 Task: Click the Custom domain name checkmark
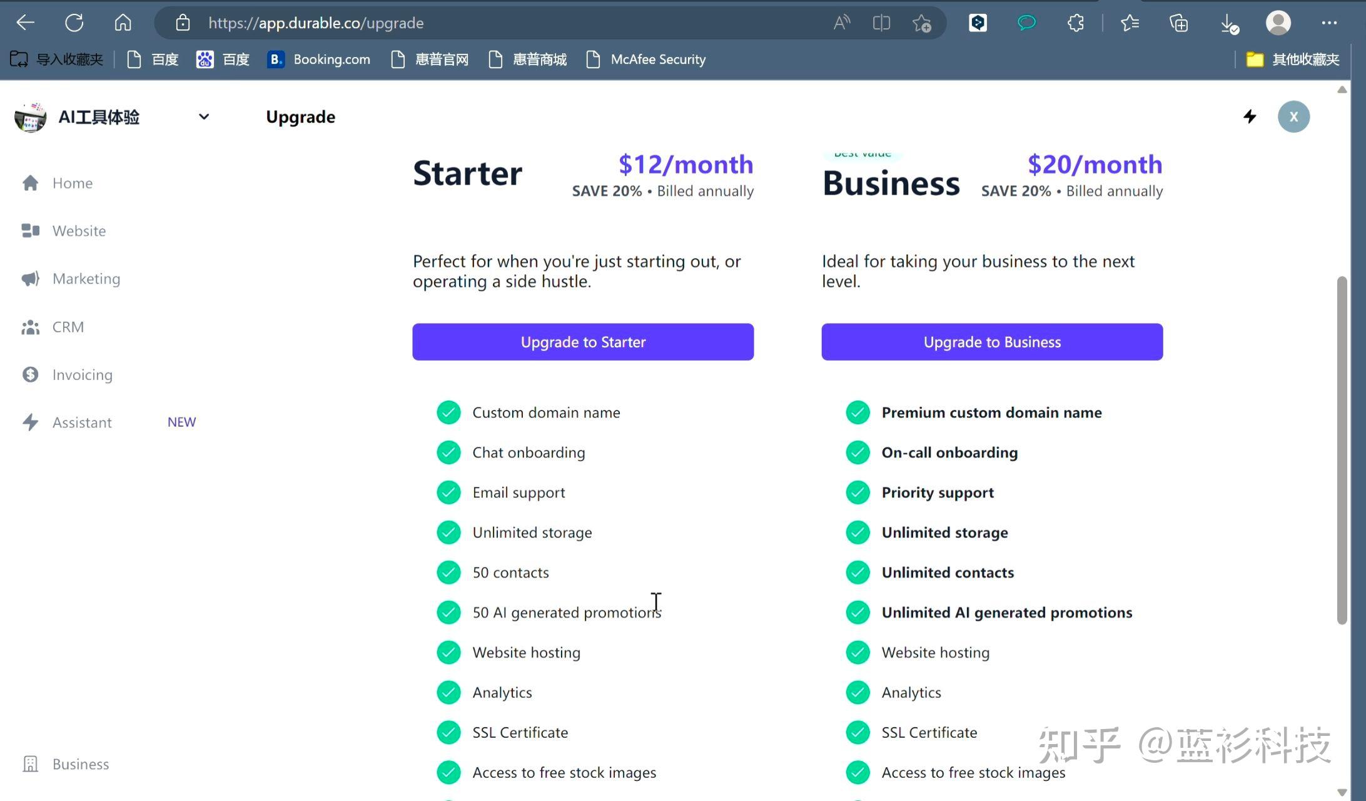coord(448,412)
